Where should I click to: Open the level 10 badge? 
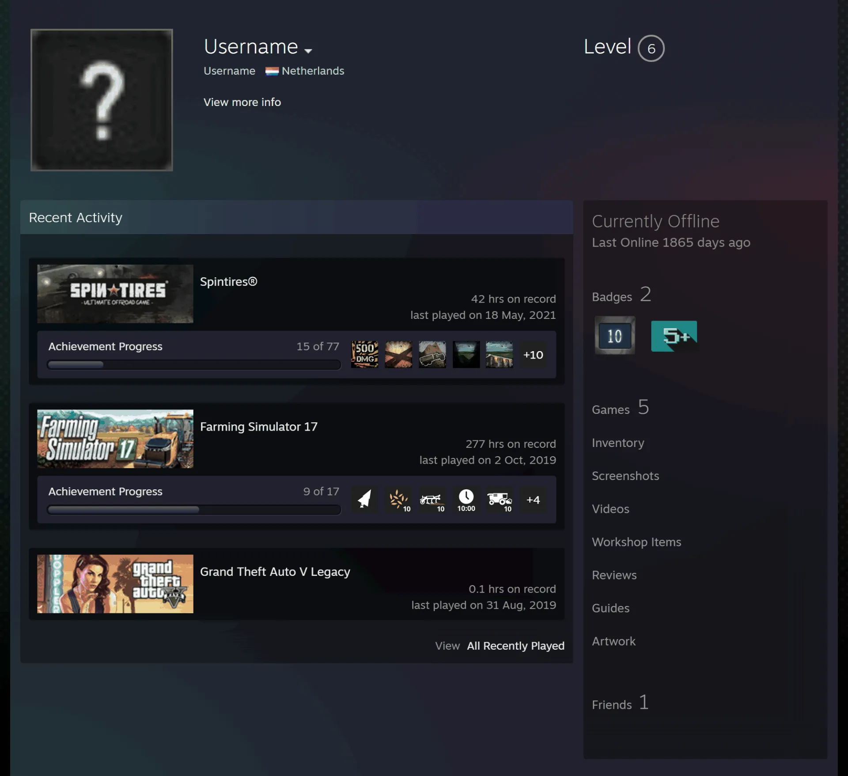point(614,336)
